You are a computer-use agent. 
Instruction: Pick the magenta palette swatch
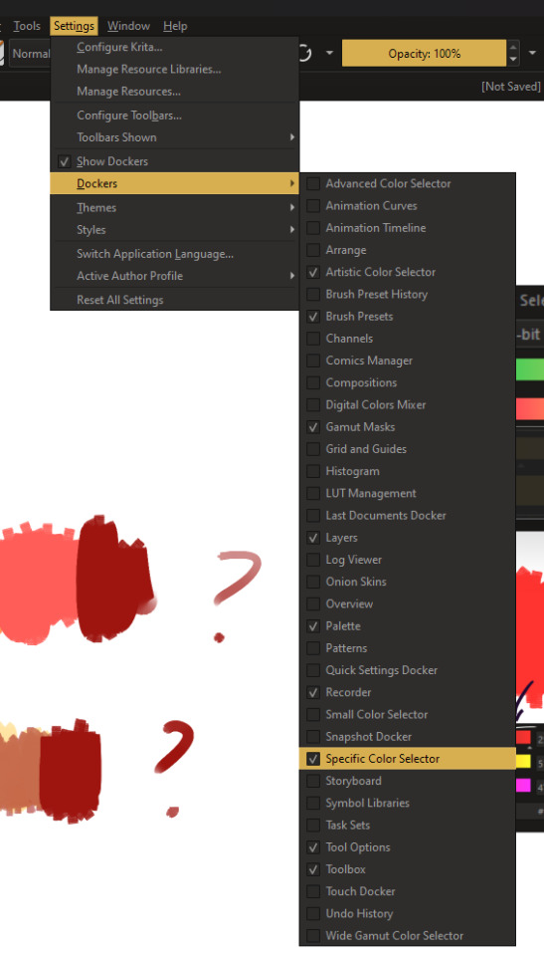523,786
